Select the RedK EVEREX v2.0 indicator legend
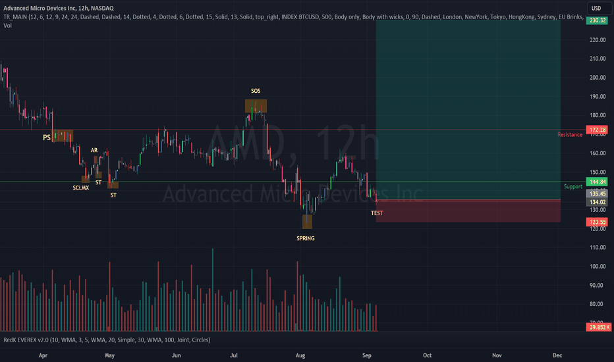This screenshot has height=362, width=614. pyautogui.click(x=107, y=340)
